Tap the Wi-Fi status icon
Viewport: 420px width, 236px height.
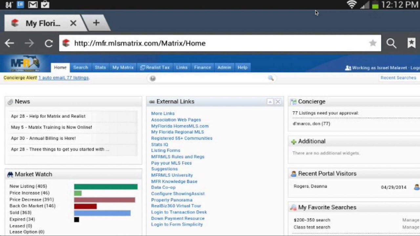(352, 4)
